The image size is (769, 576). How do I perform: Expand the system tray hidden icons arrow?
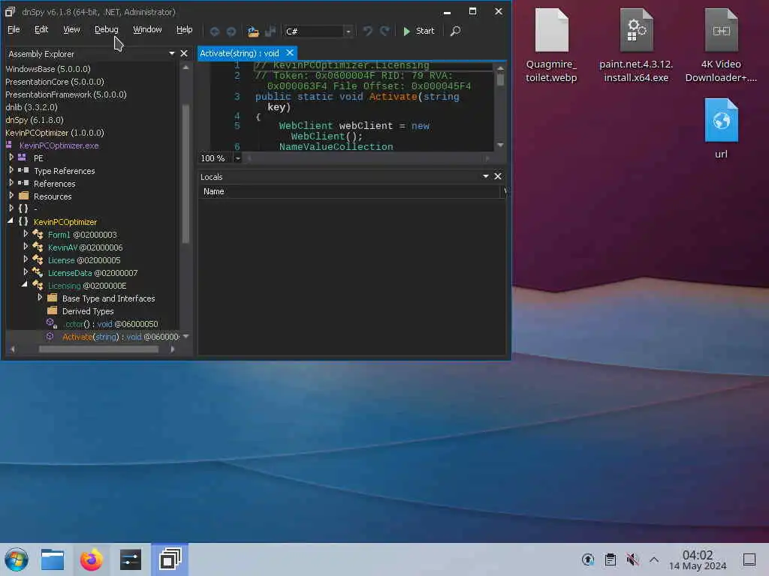pyautogui.click(x=654, y=559)
